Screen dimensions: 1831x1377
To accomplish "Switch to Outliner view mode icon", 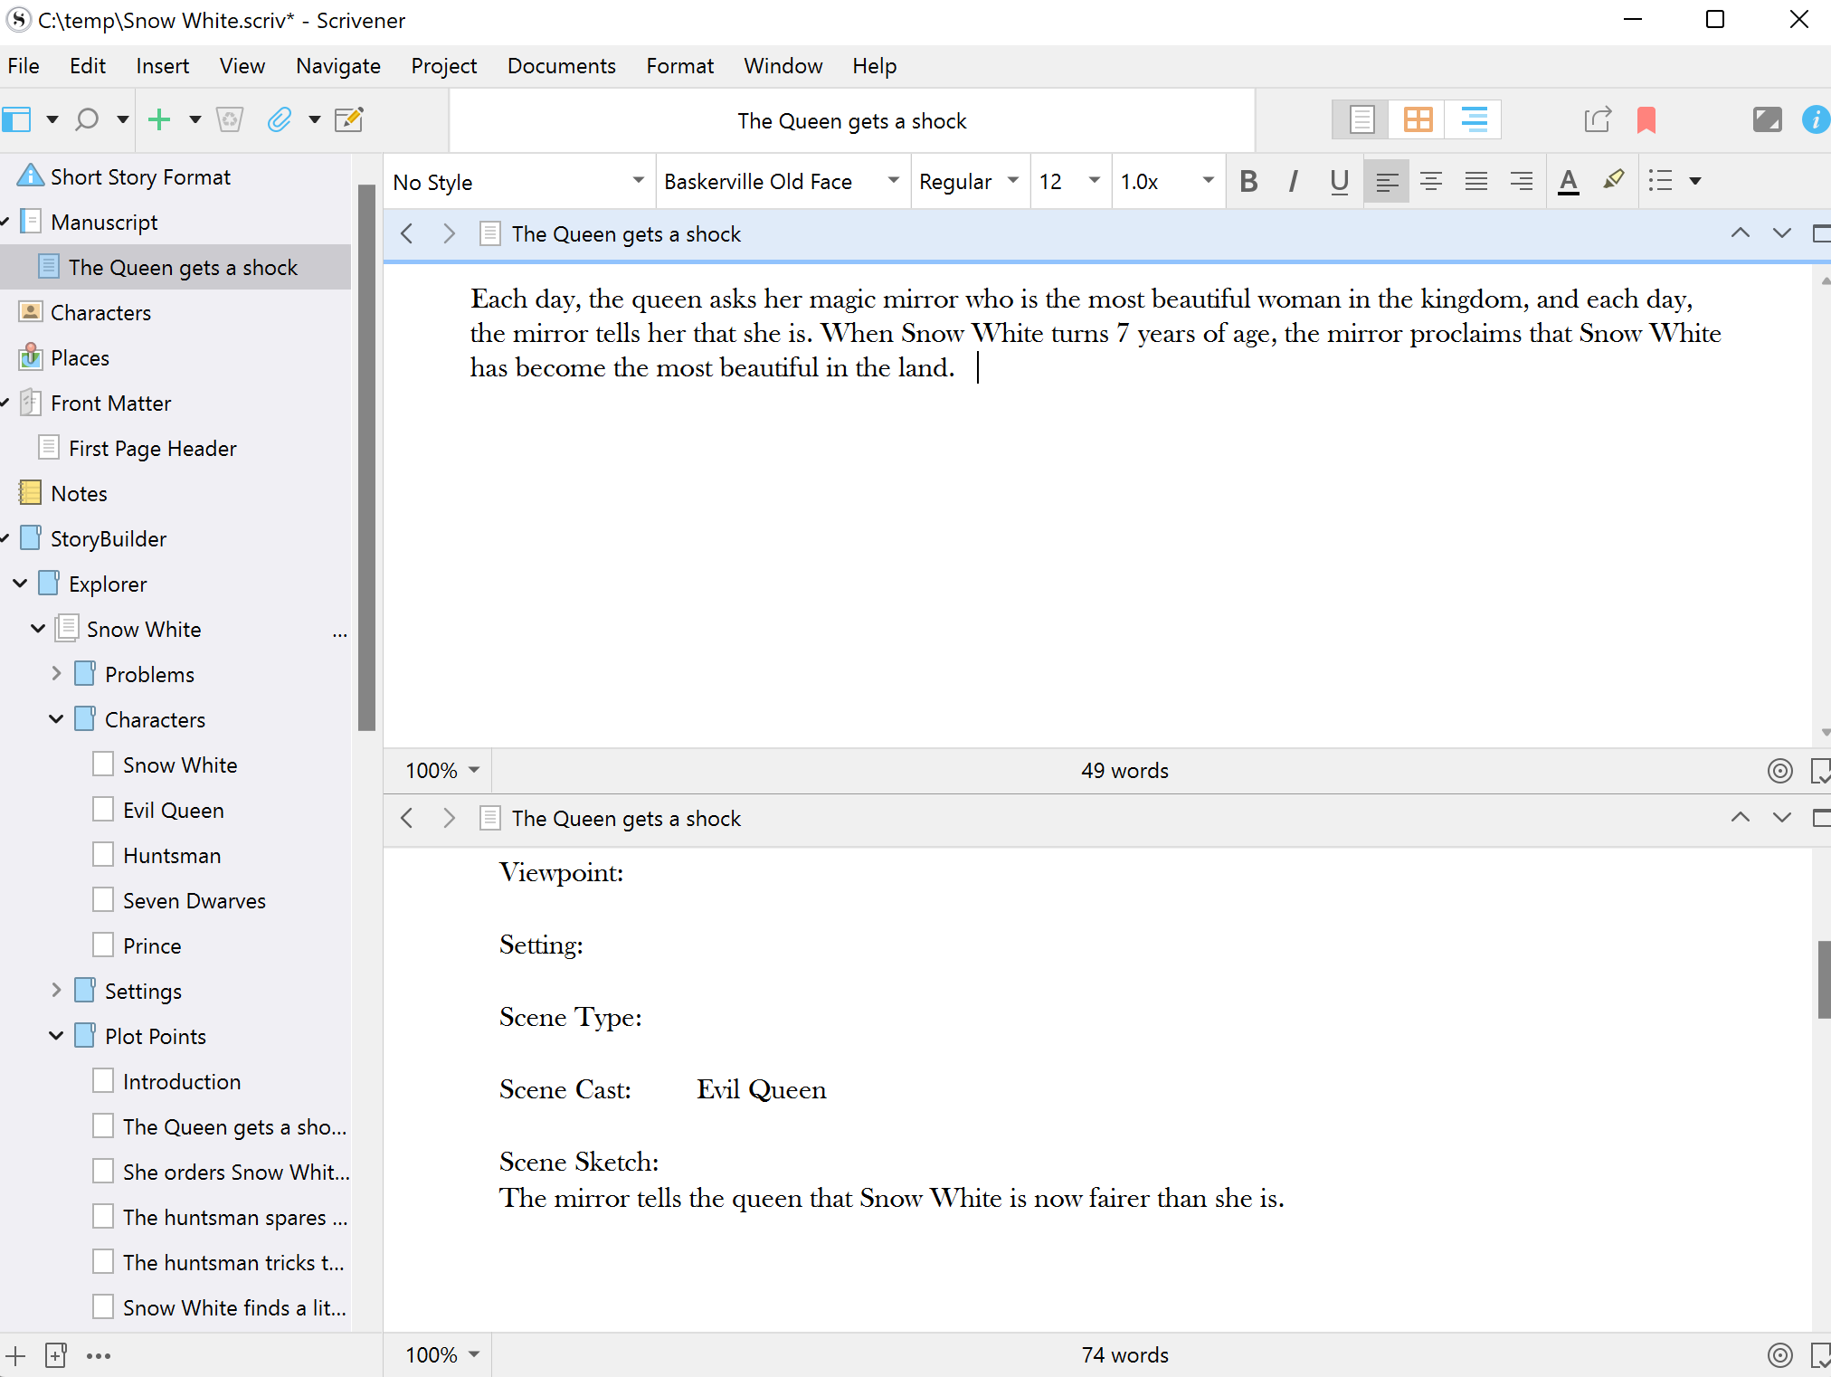I will coord(1474,119).
